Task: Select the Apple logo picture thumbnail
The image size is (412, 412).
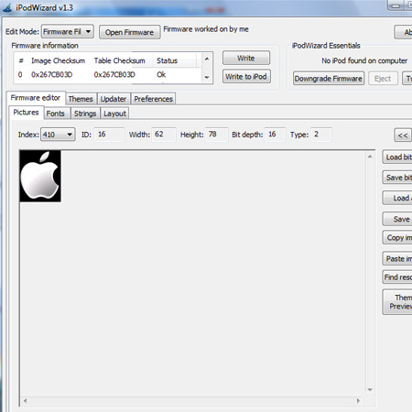Action: pyautogui.click(x=40, y=176)
